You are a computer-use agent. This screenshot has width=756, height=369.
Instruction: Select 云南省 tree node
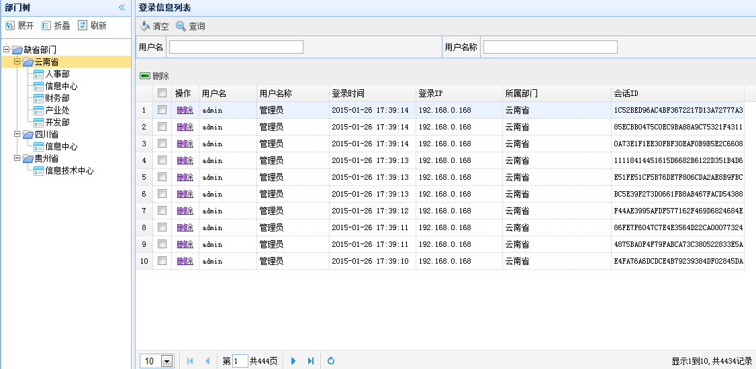coord(47,62)
